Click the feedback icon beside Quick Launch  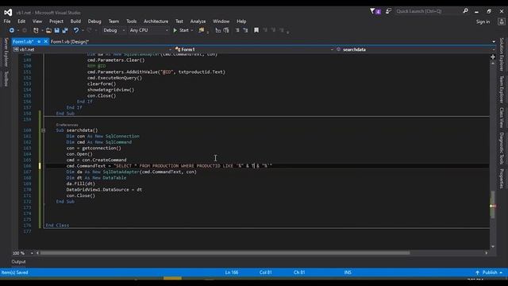388,11
